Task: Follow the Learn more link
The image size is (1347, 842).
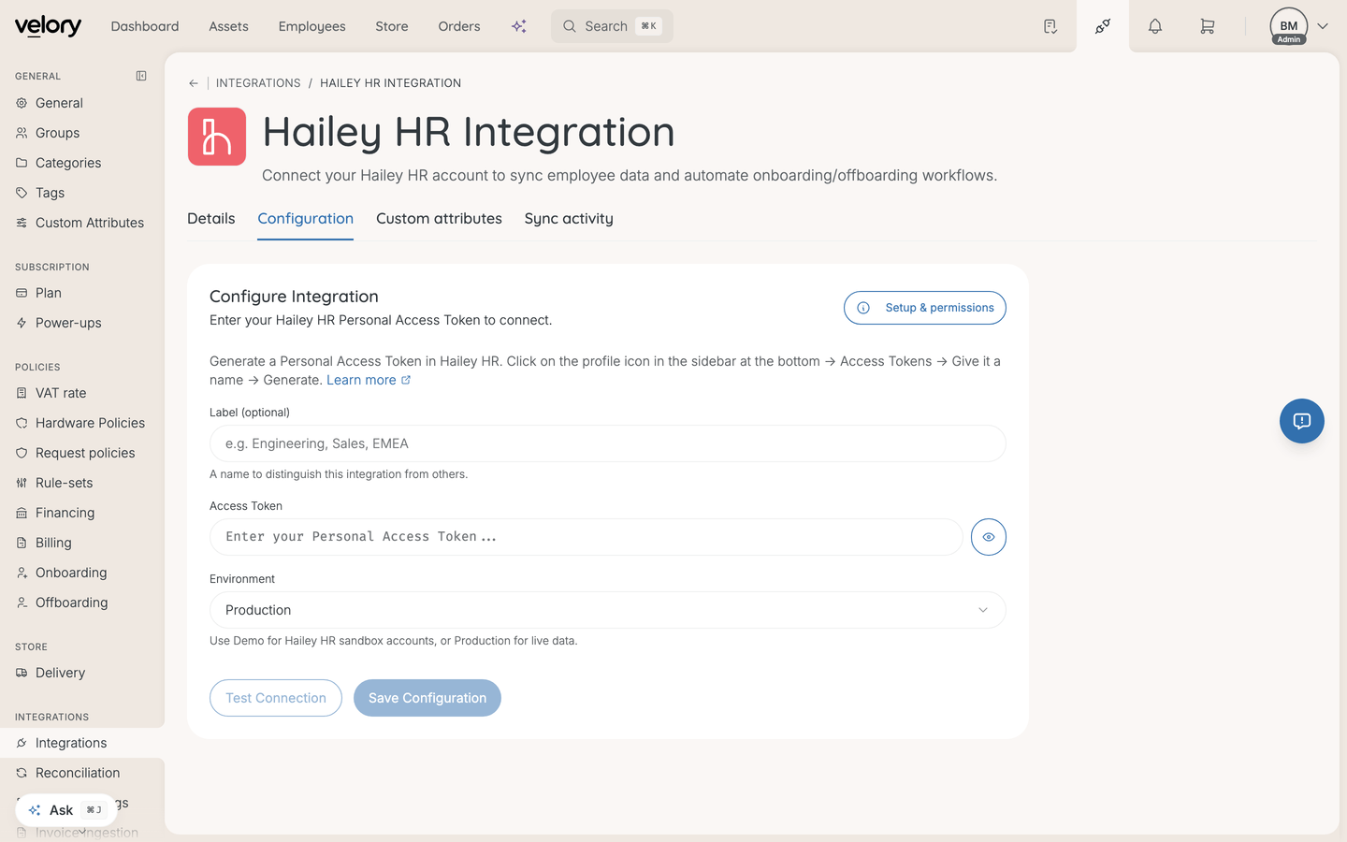Action: (x=369, y=380)
